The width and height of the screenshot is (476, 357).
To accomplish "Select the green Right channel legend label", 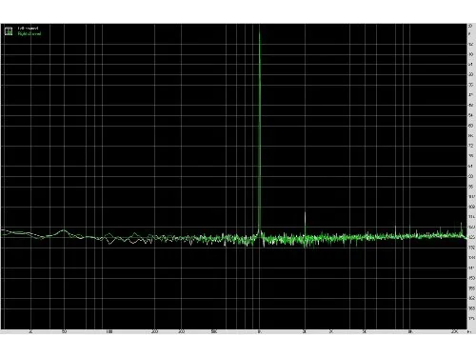I will (30, 33).
